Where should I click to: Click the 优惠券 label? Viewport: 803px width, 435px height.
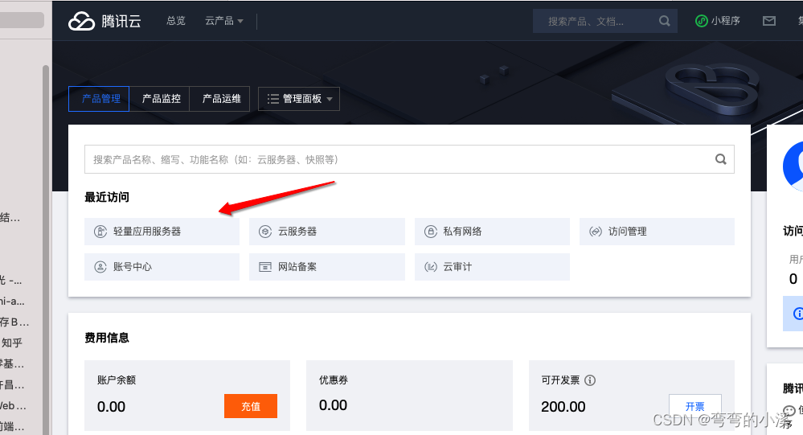tap(334, 380)
